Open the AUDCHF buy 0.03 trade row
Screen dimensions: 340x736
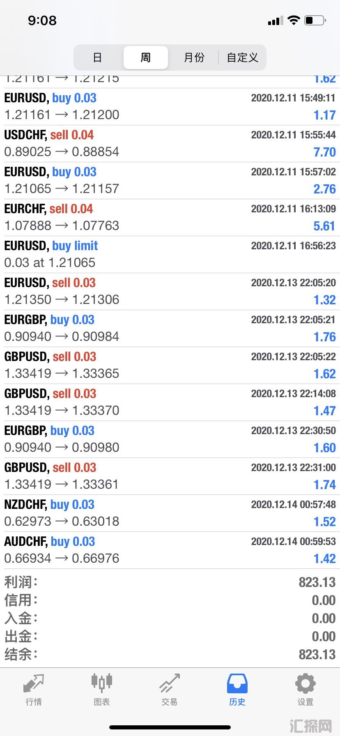click(170, 550)
